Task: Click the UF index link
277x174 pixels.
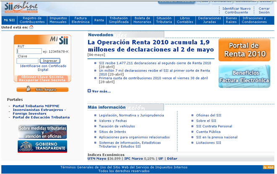Action: pos(161,158)
